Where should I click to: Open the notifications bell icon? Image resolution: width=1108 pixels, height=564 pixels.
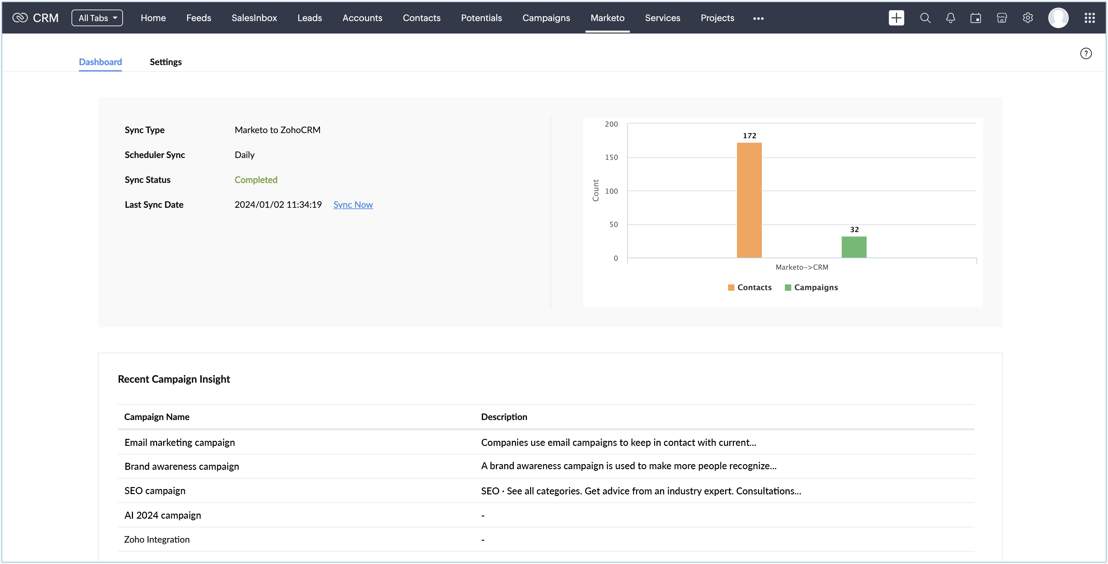point(951,18)
